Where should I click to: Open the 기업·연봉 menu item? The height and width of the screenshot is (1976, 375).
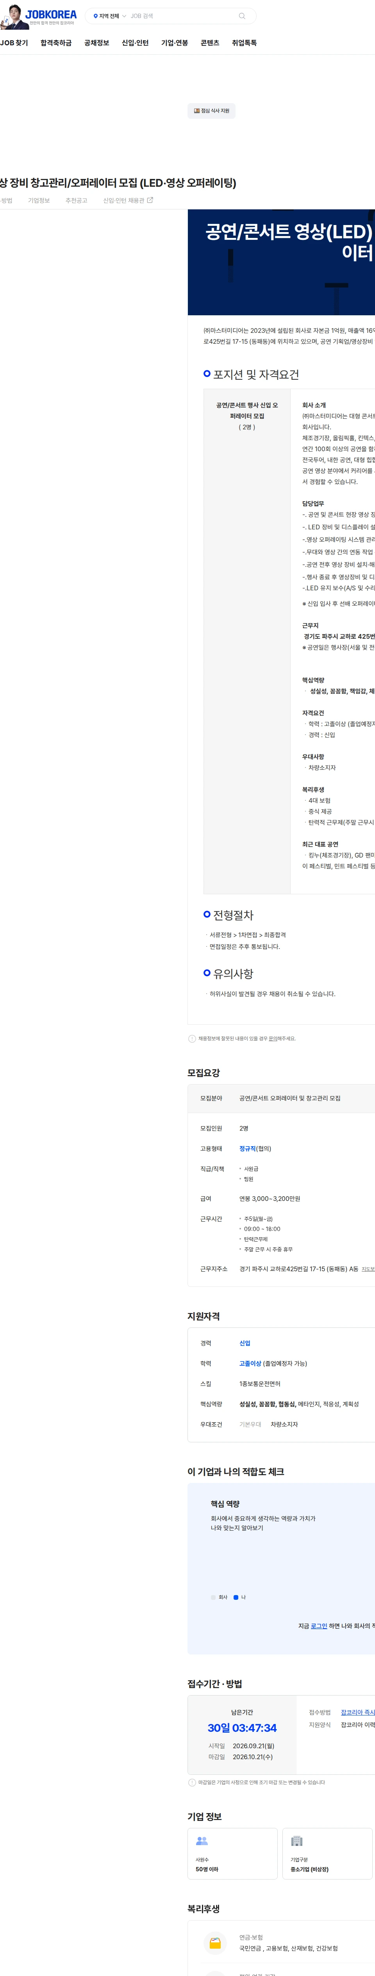174,43
